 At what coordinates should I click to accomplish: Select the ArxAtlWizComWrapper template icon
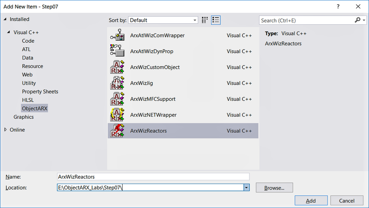point(117,35)
